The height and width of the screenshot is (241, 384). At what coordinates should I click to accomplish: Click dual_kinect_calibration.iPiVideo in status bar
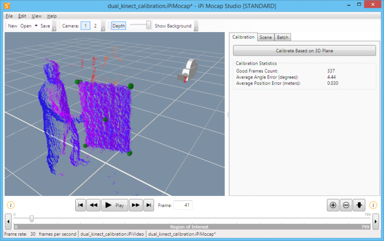coord(112,234)
